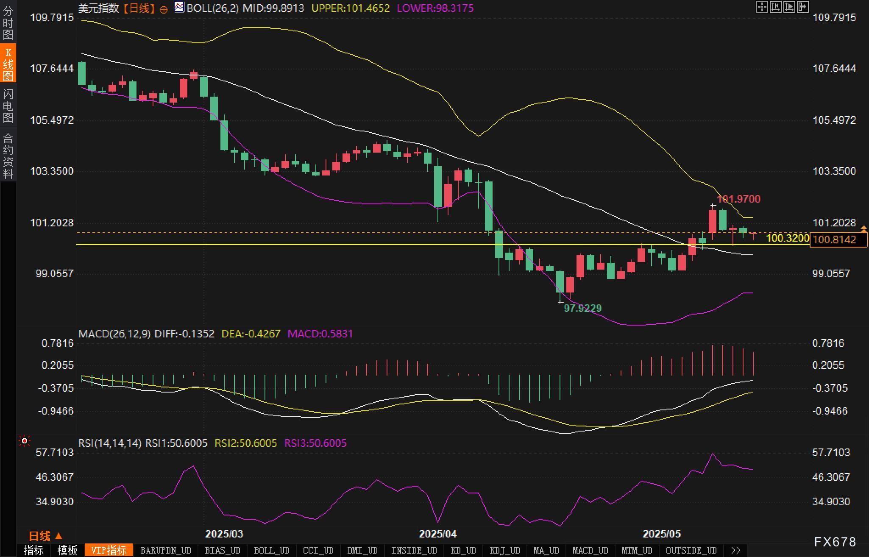The height and width of the screenshot is (557, 869).
Task: Click the BOLL indicator chart icon
Action: 179,7
